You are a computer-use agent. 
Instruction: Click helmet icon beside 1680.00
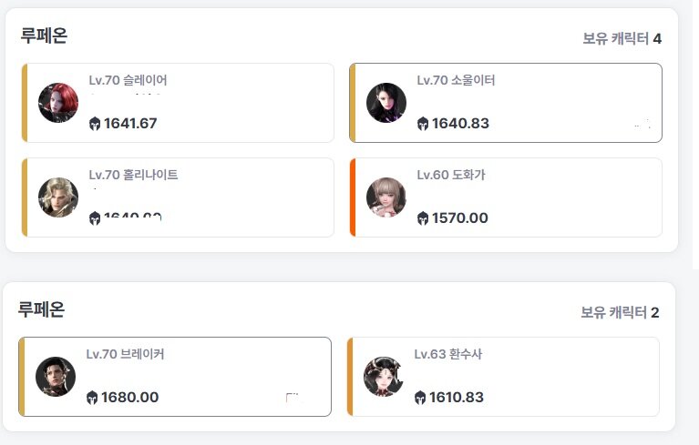tap(92, 398)
